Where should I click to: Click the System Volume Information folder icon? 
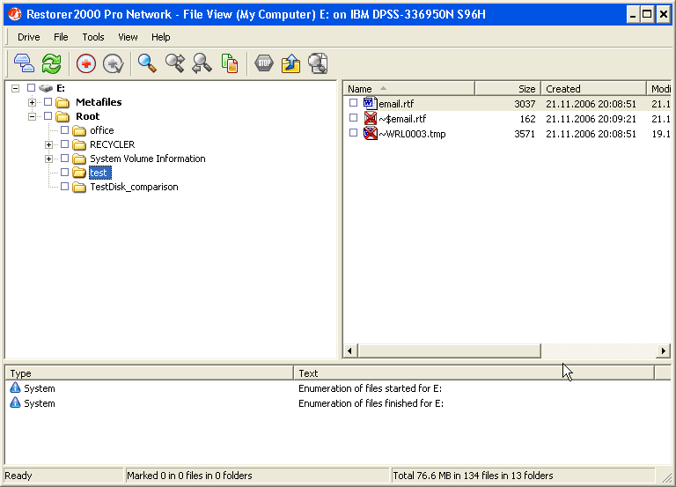[x=79, y=159]
